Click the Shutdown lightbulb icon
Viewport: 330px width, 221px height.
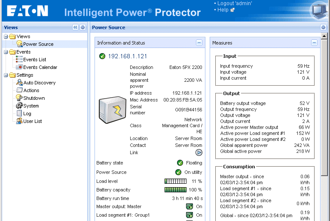(x=19, y=98)
